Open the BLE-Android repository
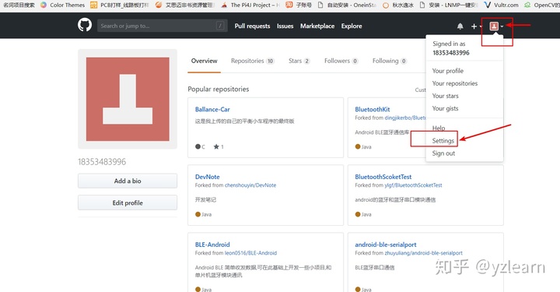This screenshot has width=560, height=292. [212, 245]
